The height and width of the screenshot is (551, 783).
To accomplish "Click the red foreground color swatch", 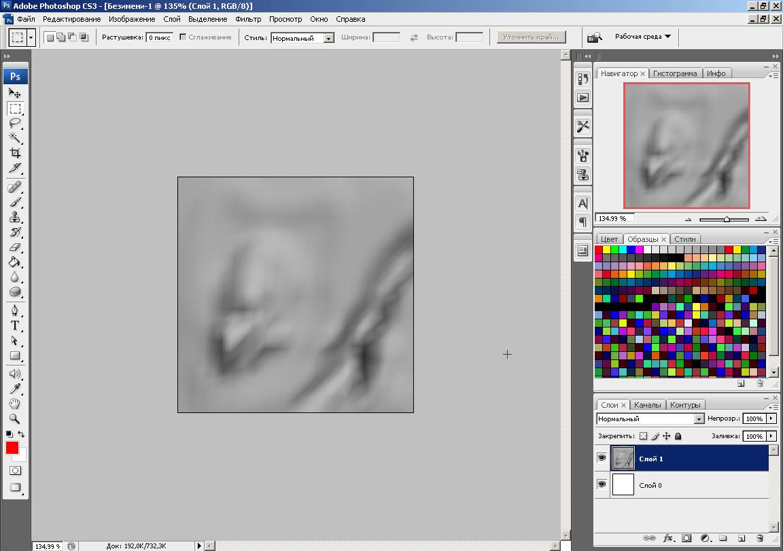I will coord(12,448).
